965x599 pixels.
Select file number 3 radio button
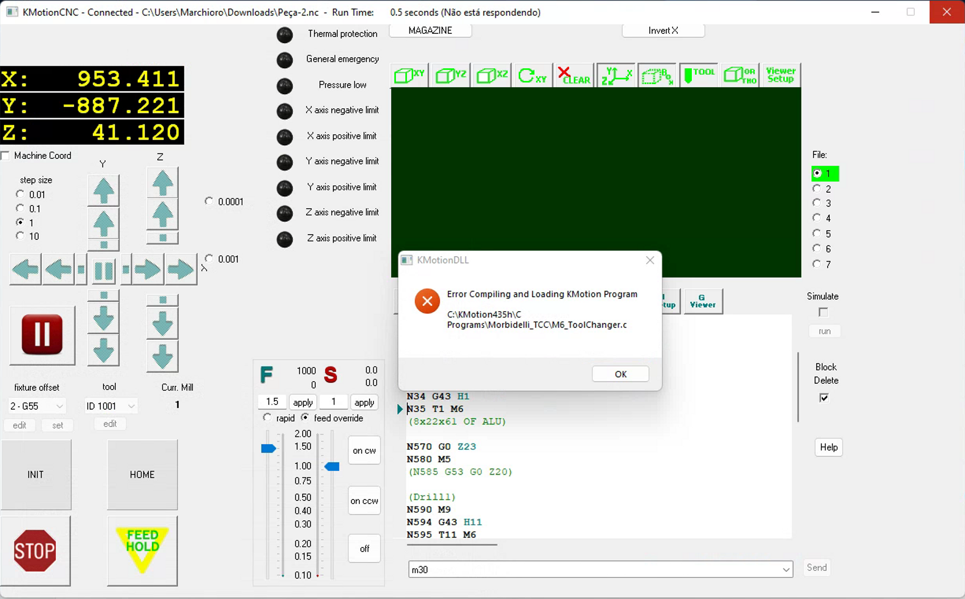(x=817, y=203)
